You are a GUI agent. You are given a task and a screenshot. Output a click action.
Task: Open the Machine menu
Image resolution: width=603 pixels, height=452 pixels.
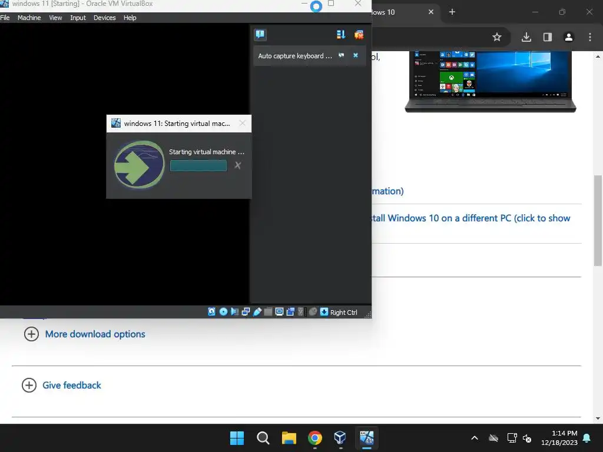29,18
